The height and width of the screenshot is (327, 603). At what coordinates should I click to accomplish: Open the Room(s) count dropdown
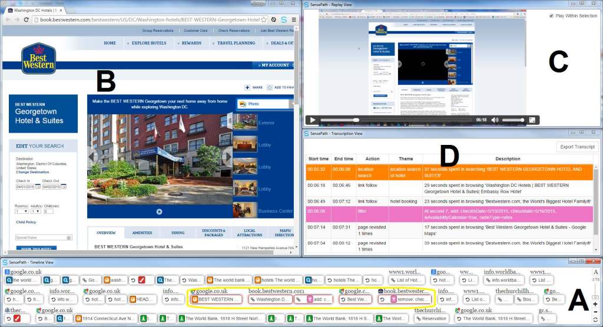coord(21,211)
